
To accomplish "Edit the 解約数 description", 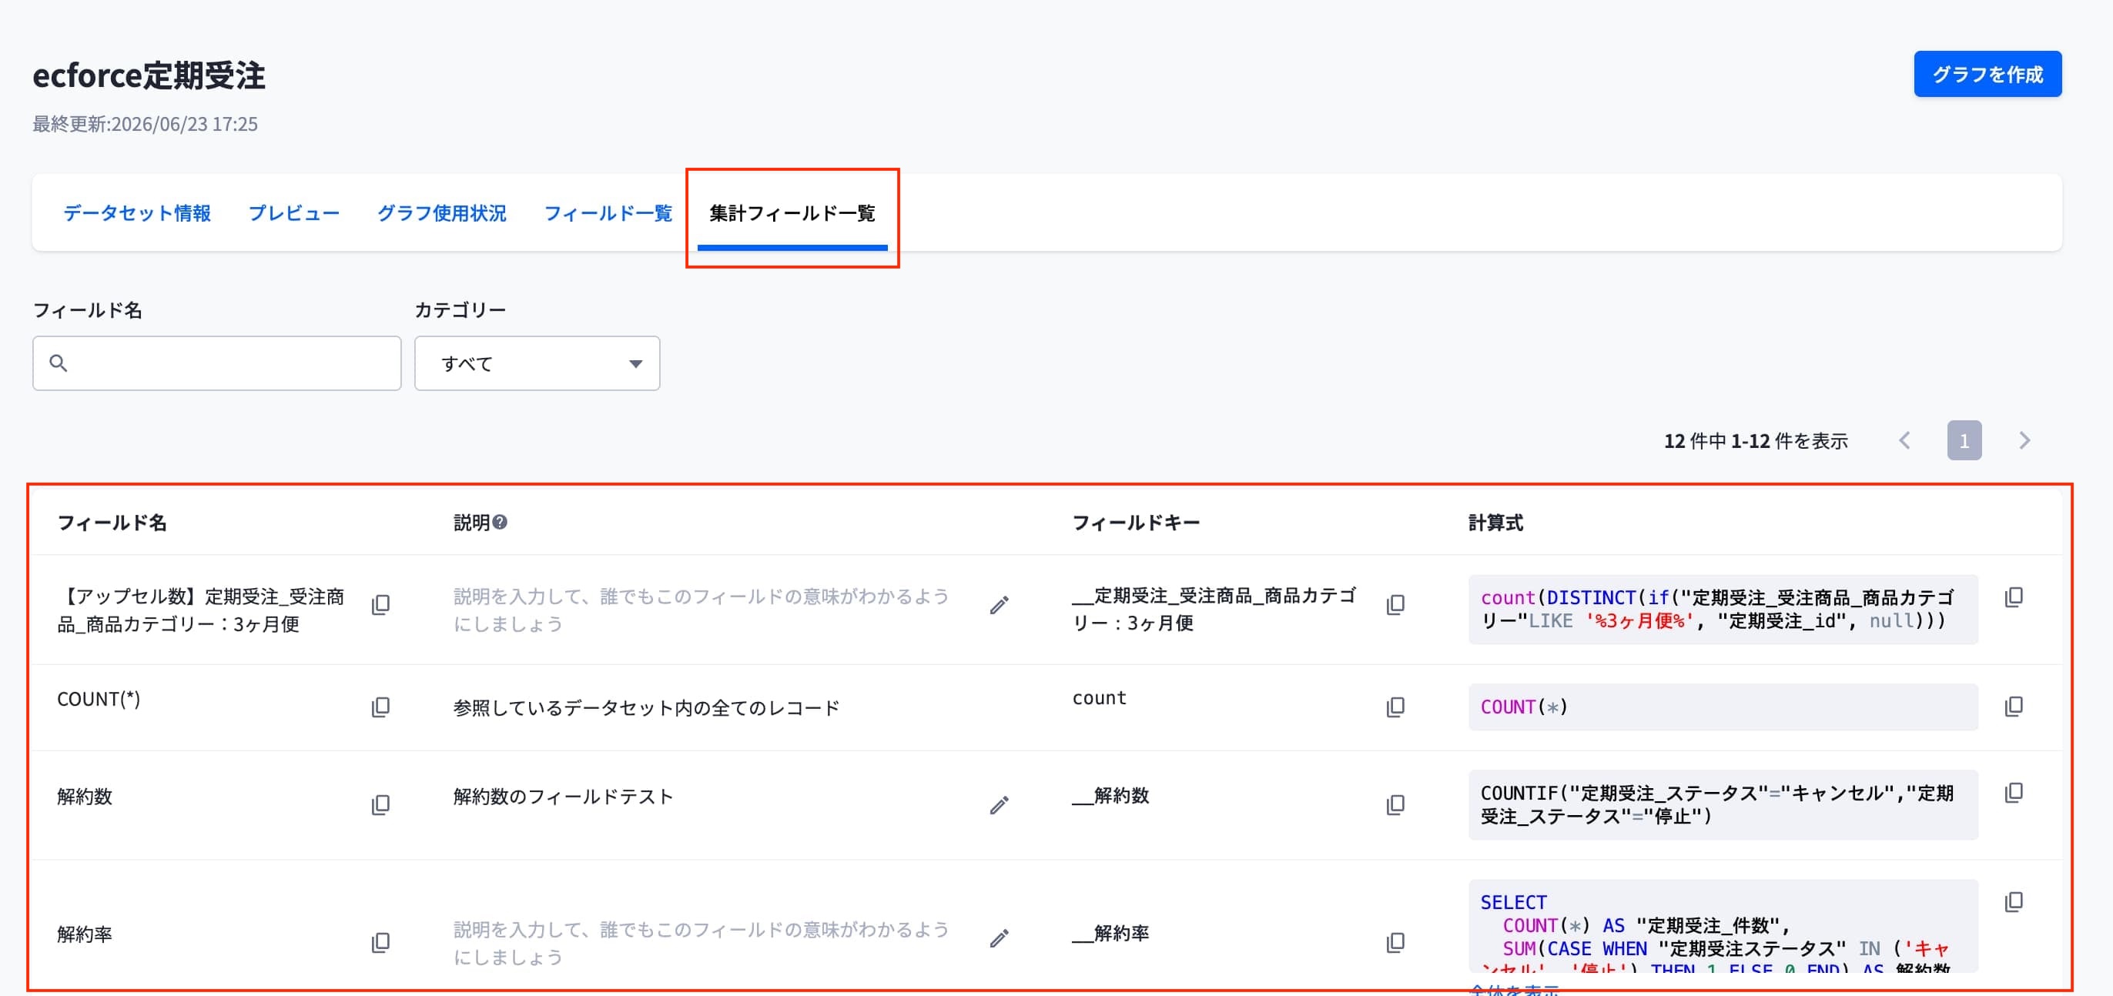I will 998,805.
